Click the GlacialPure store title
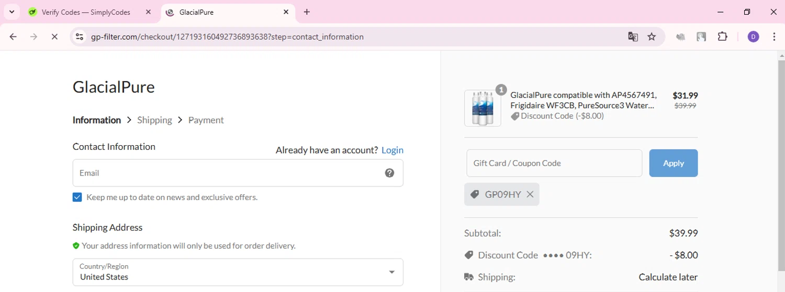This screenshot has width=785, height=292. (x=114, y=87)
